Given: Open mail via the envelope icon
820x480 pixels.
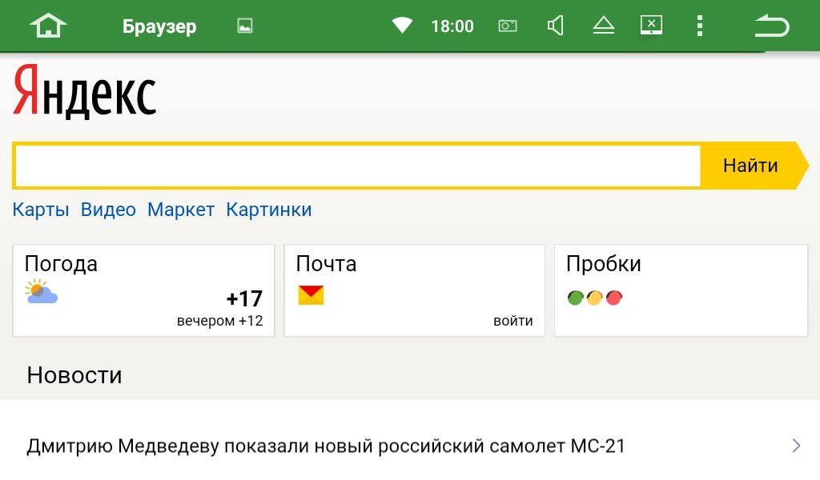Looking at the screenshot, I should point(312,294).
